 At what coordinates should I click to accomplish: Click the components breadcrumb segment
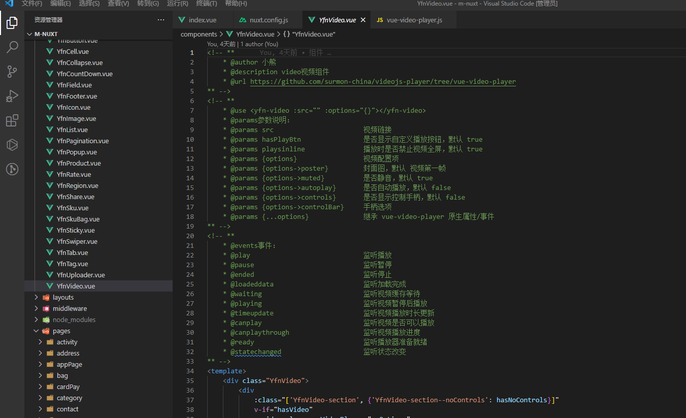[x=199, y=34]
